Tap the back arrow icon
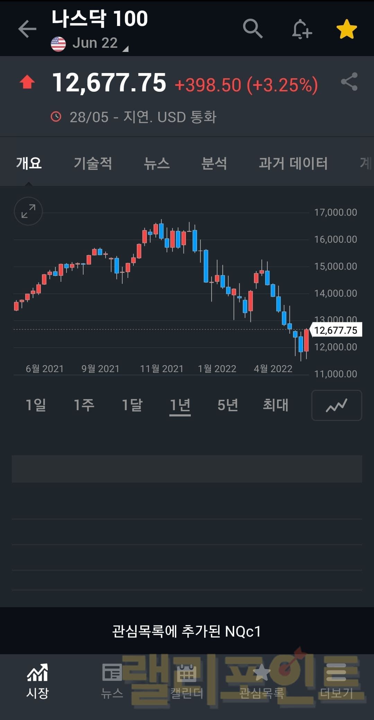 click(x=27, y=28)
